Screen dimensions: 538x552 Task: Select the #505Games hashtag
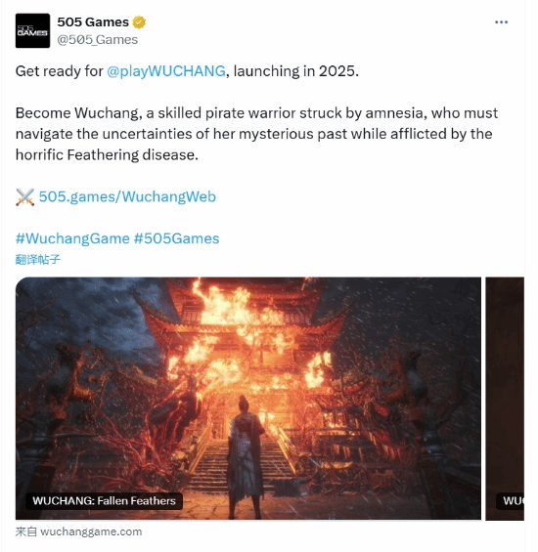tap(177, 238)
